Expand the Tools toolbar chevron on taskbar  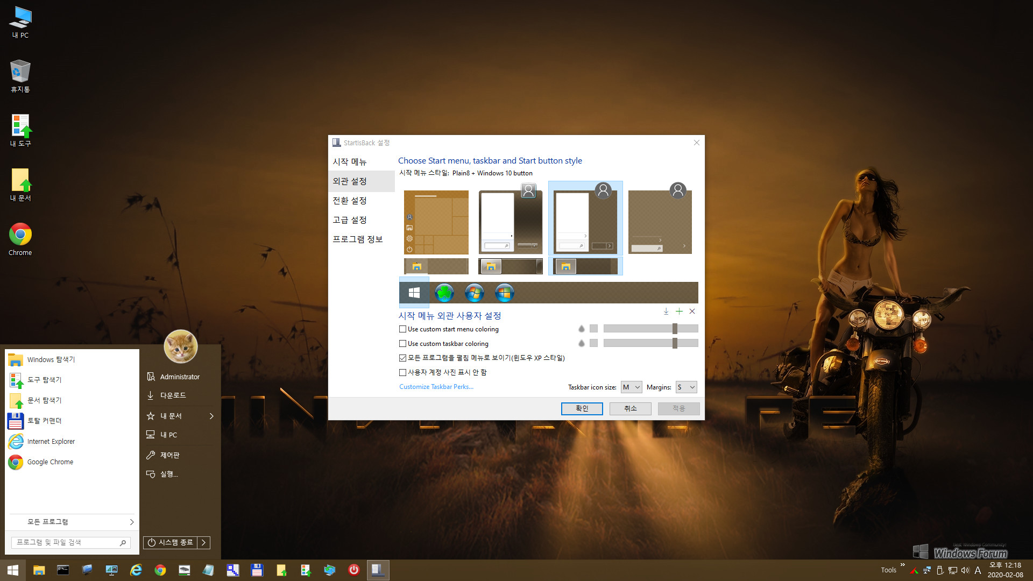pos(902,565)
